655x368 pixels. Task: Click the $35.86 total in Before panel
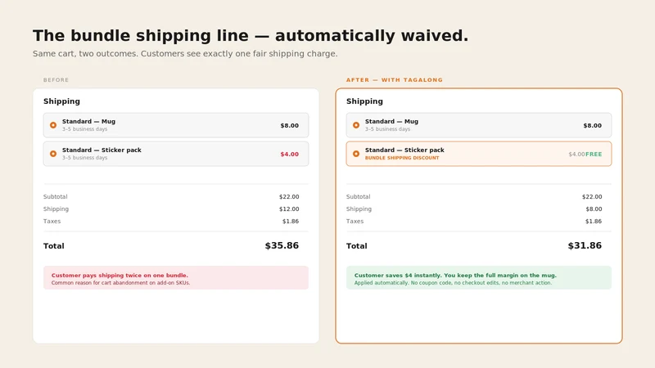tap(282, 246)
